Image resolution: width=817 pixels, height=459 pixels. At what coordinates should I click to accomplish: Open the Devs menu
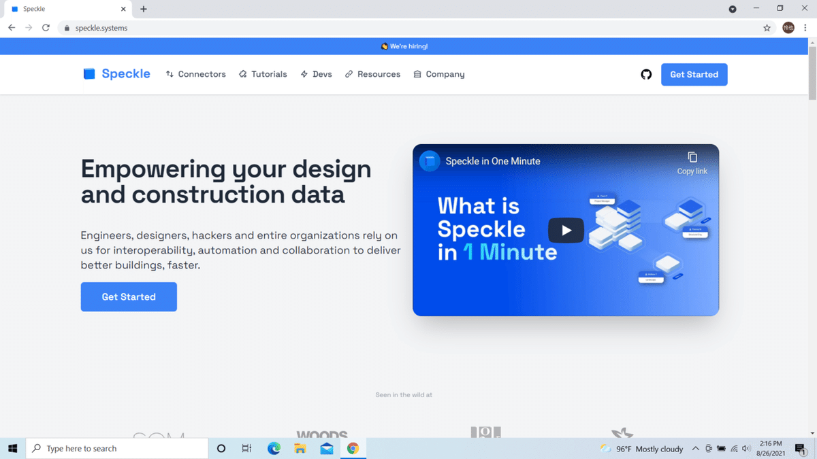pyautogui.click(x=317, y=74)
